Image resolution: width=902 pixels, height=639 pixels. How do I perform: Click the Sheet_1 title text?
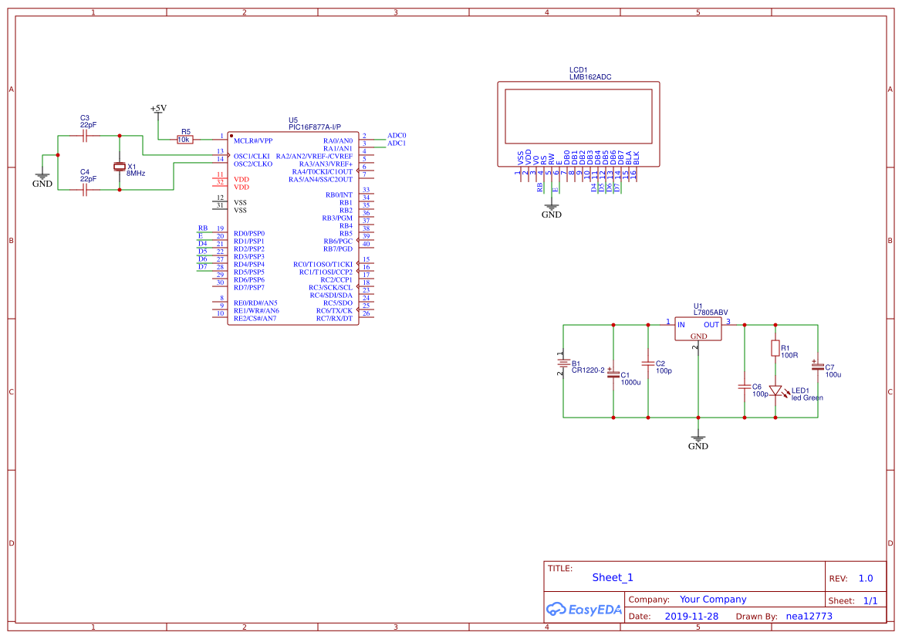tap(613, 577)
